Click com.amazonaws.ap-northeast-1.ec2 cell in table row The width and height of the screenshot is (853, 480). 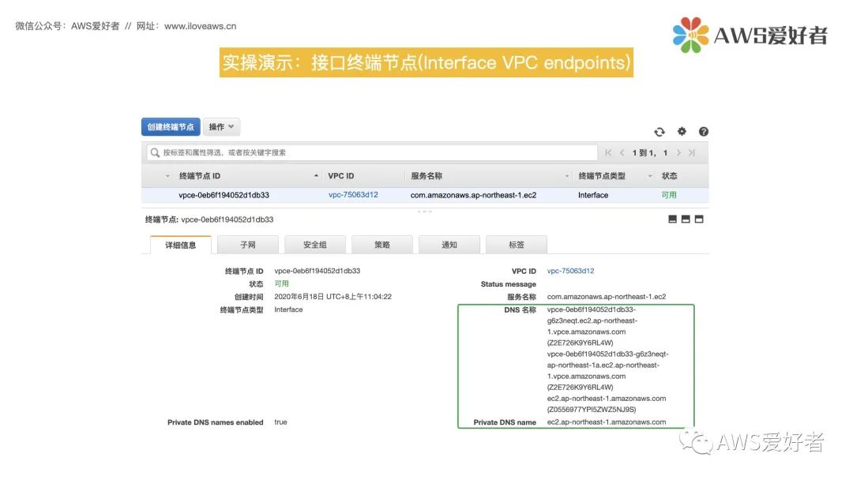tap(473, 195)
